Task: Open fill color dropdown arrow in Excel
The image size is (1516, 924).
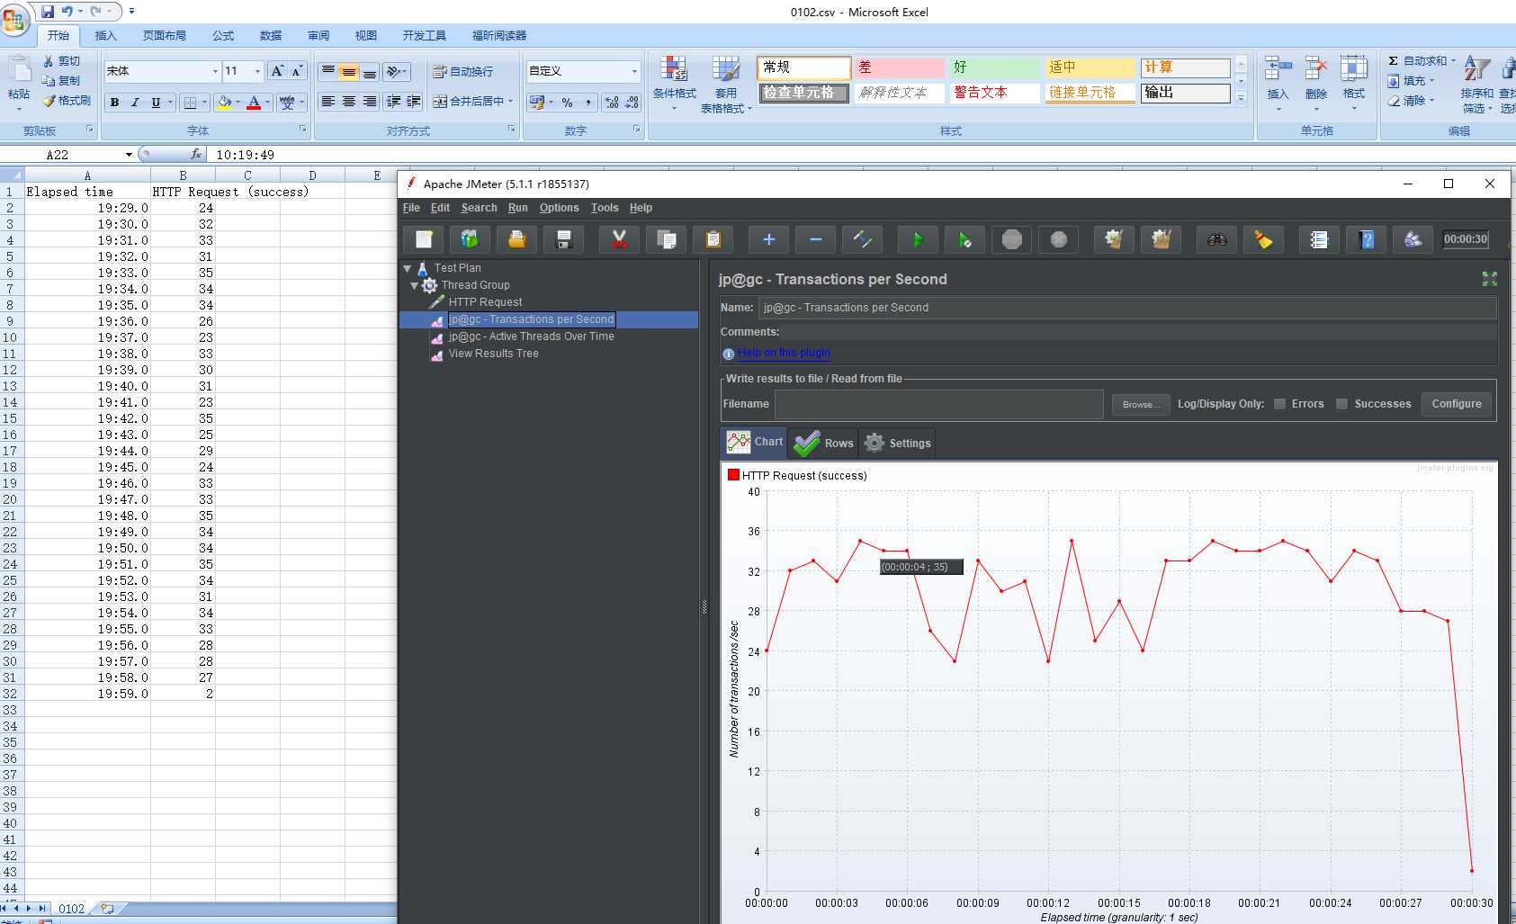Action: (x=238, y=103)
